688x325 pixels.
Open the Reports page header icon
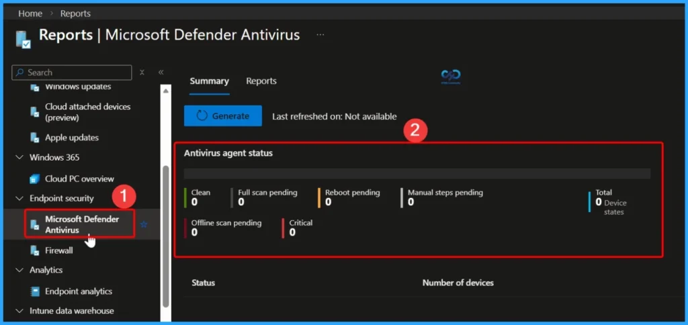[x=23, y=39]
